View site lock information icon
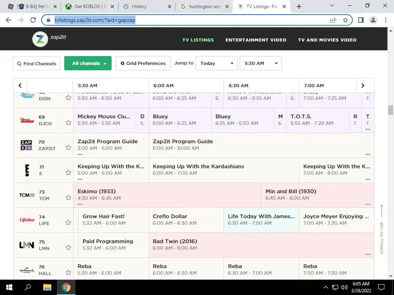 click(x=48, y=20)
